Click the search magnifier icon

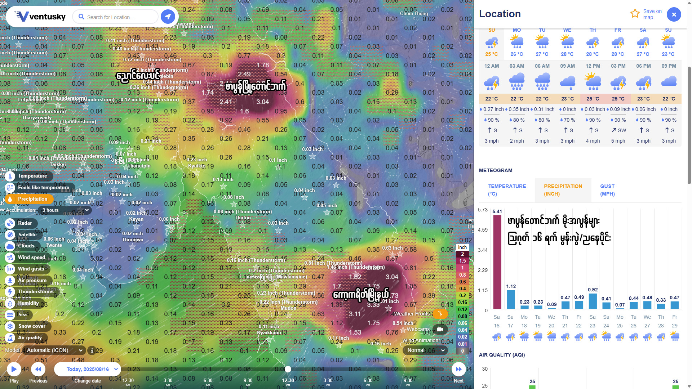tap(81, 17)
